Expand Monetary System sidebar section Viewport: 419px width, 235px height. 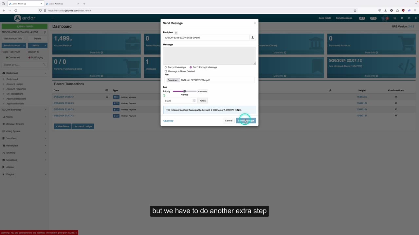[25, 124]
